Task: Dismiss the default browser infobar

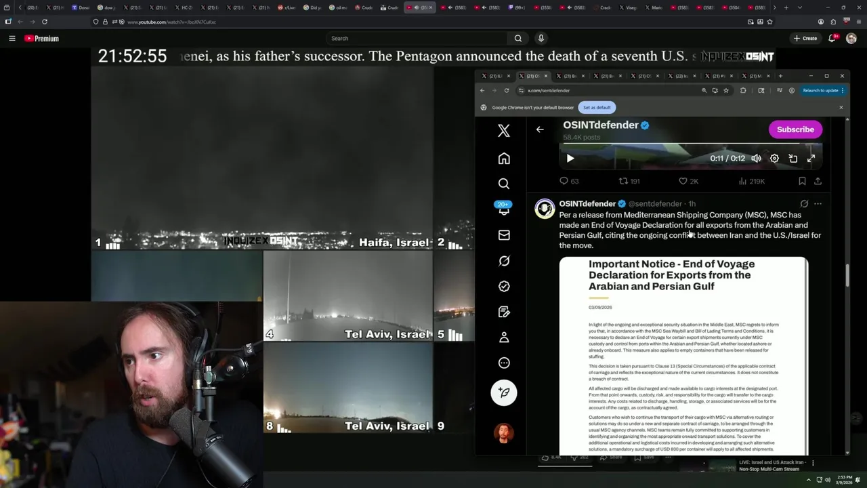Action: (x=841, y=108)
